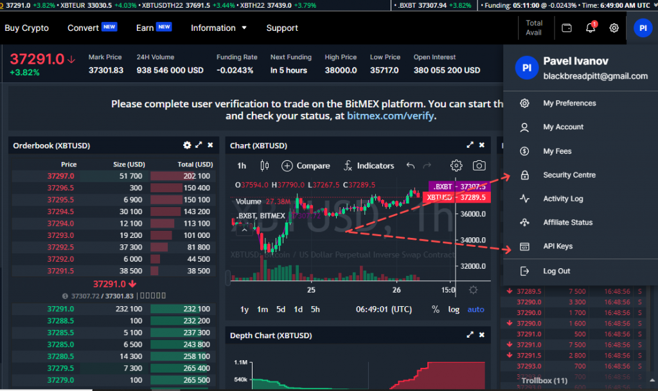Click the .BXBT 37307.5 price label

459,186
